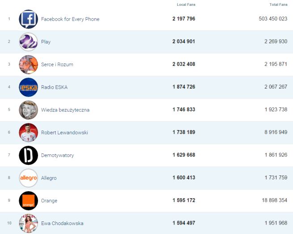Open the Ewa Chodakowska name link
293x234 pixels.
(x=62, y=223)
